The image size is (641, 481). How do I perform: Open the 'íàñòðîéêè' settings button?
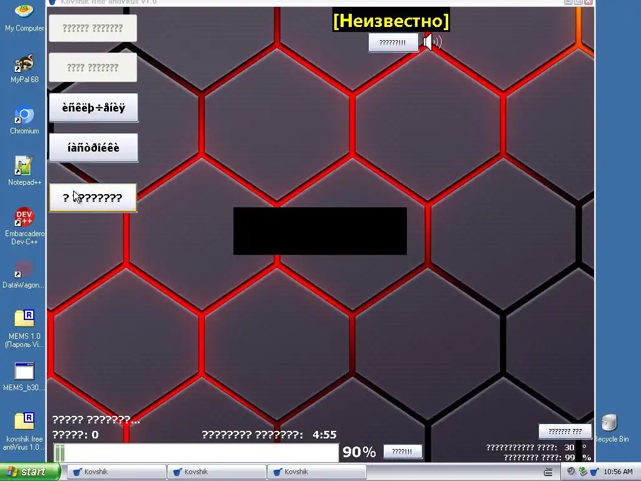point(94,148)
